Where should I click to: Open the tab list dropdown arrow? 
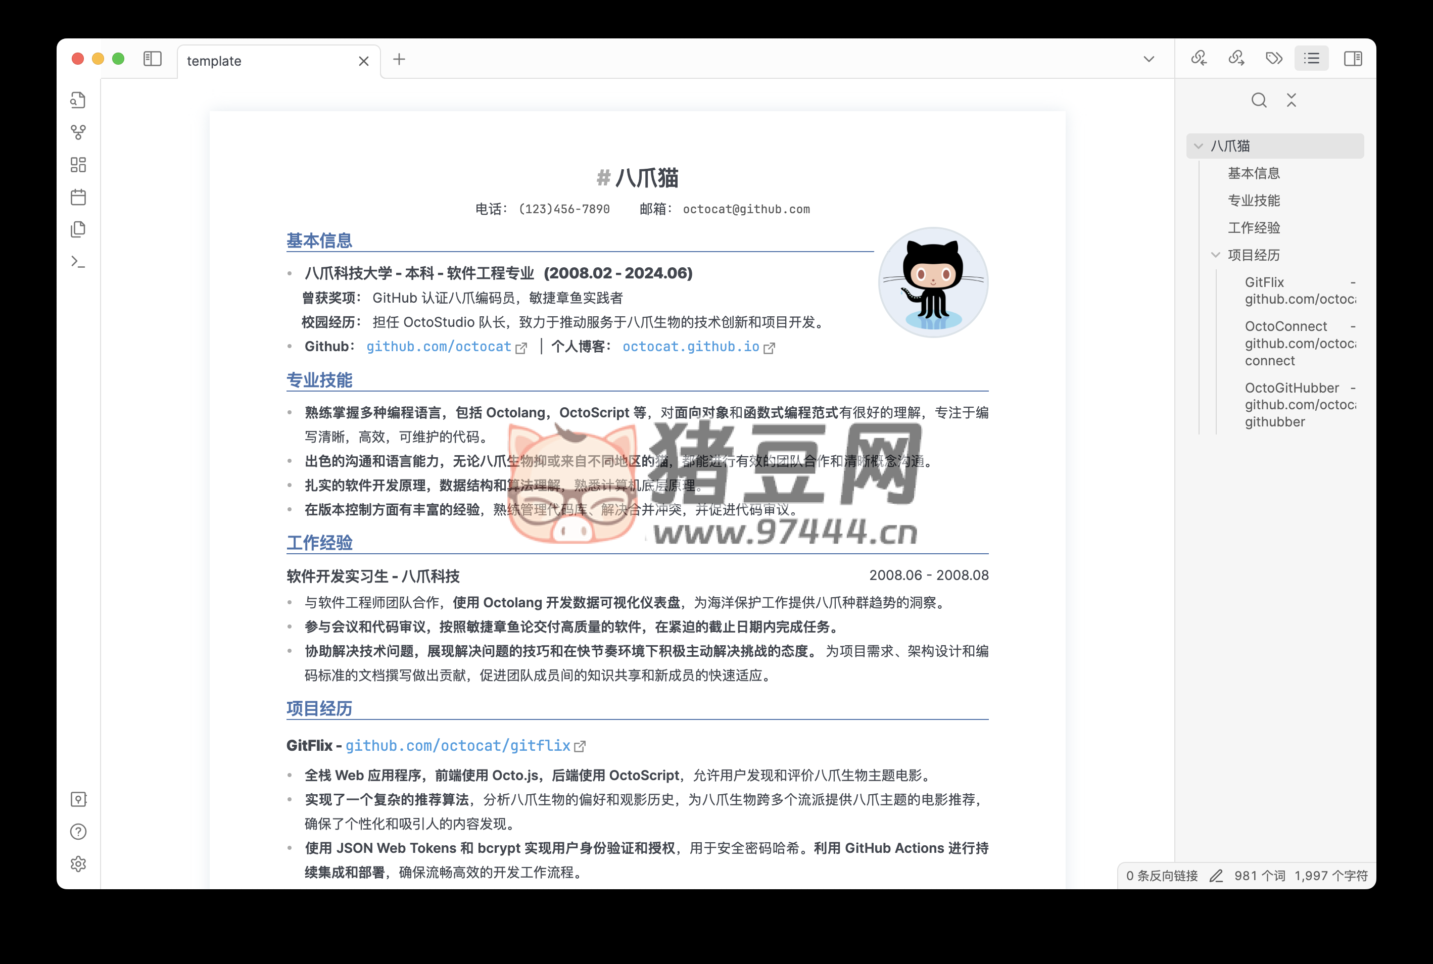[1149, 59]
